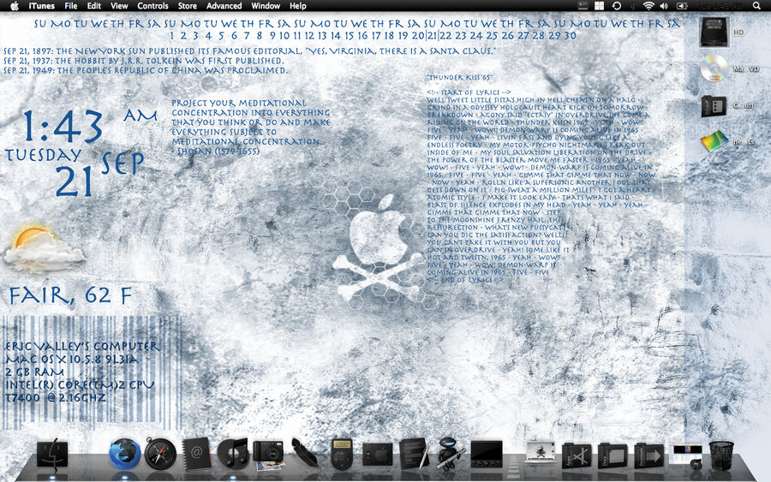Open Spotlight search magnifier
Viewport: 771px width, 482px height.
click(x=756, y=6)
